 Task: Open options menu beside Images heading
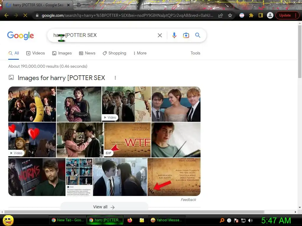115,78
